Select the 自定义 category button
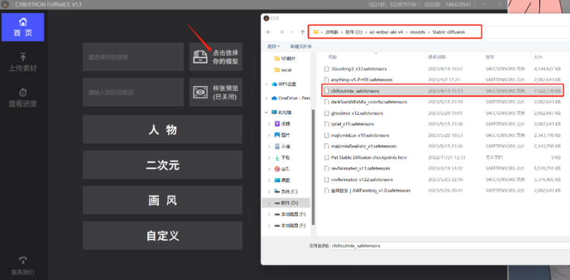The image size is (570, 280). click(x=162, y=236)
